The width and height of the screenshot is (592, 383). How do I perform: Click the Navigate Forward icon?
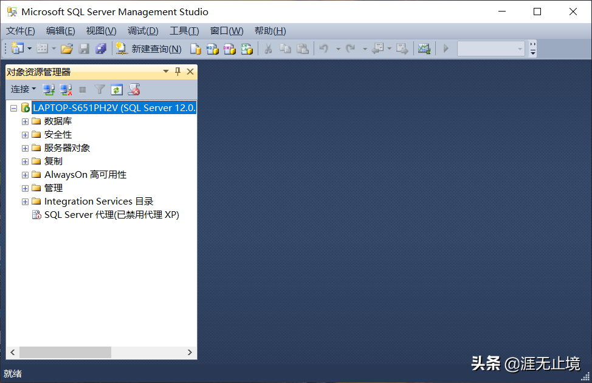click(x=402, y=49)
